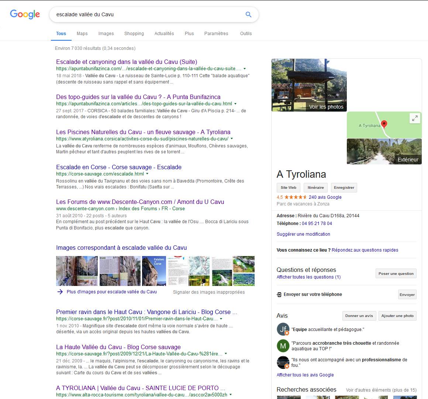
Task: Open Les Piscines Naturelles du Cavu result
Action: click(143, 132)
